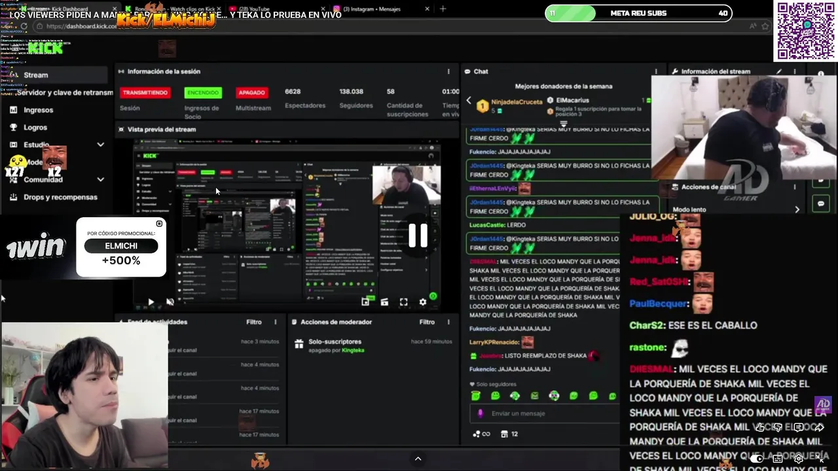Viewport: 838px width, 471px height.
Task: Go back in top donors carousel
Action: click(469, 101)
